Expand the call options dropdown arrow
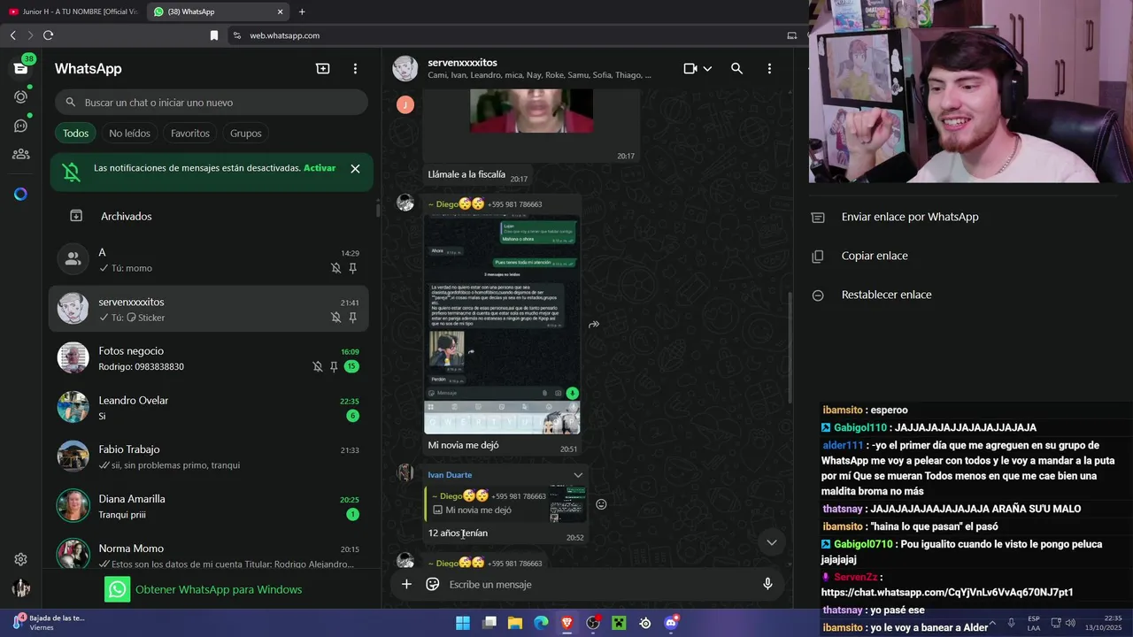1133x637 pixels. [x=707, y=69]
